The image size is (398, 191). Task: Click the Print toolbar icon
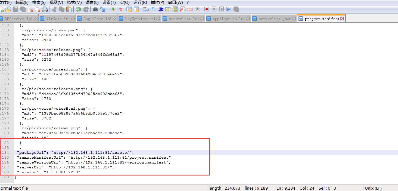[x=45, y=10]
